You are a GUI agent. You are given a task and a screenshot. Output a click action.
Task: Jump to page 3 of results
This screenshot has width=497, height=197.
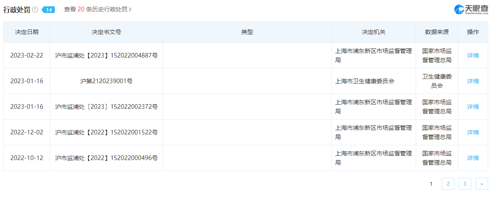tap(465, 184)
